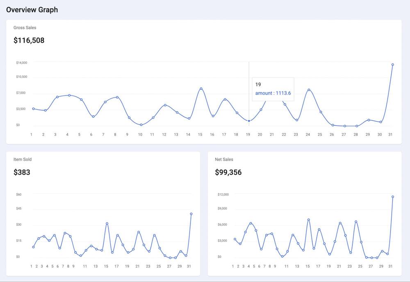Select highlighted day 19 point in Gross Sales
Screen dimensions: 410x282
[249, 121]
